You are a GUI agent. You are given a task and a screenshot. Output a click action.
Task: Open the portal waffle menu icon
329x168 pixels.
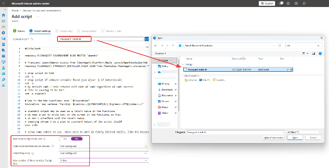click(x=3, y=3)
